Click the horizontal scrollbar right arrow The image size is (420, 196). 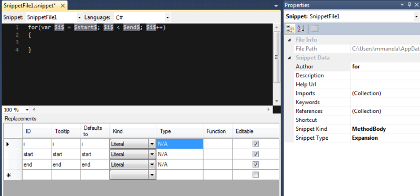268,110
